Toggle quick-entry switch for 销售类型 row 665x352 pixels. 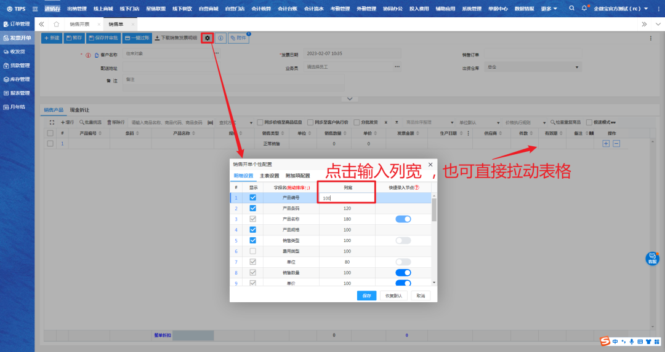pos(403,240)
